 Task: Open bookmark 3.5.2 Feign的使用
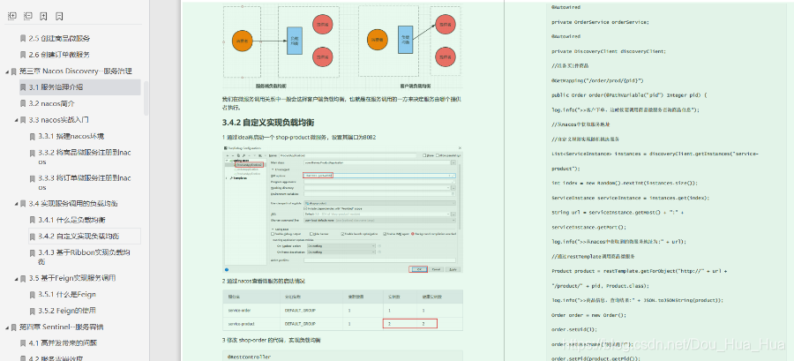click(x=67, y=311)
